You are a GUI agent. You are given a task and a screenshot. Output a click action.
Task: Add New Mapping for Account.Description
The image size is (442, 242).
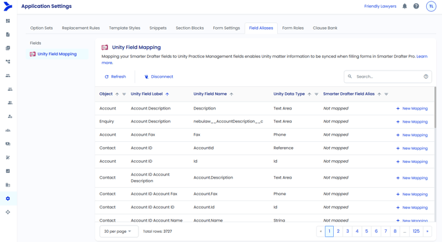(x=412, y=178)
